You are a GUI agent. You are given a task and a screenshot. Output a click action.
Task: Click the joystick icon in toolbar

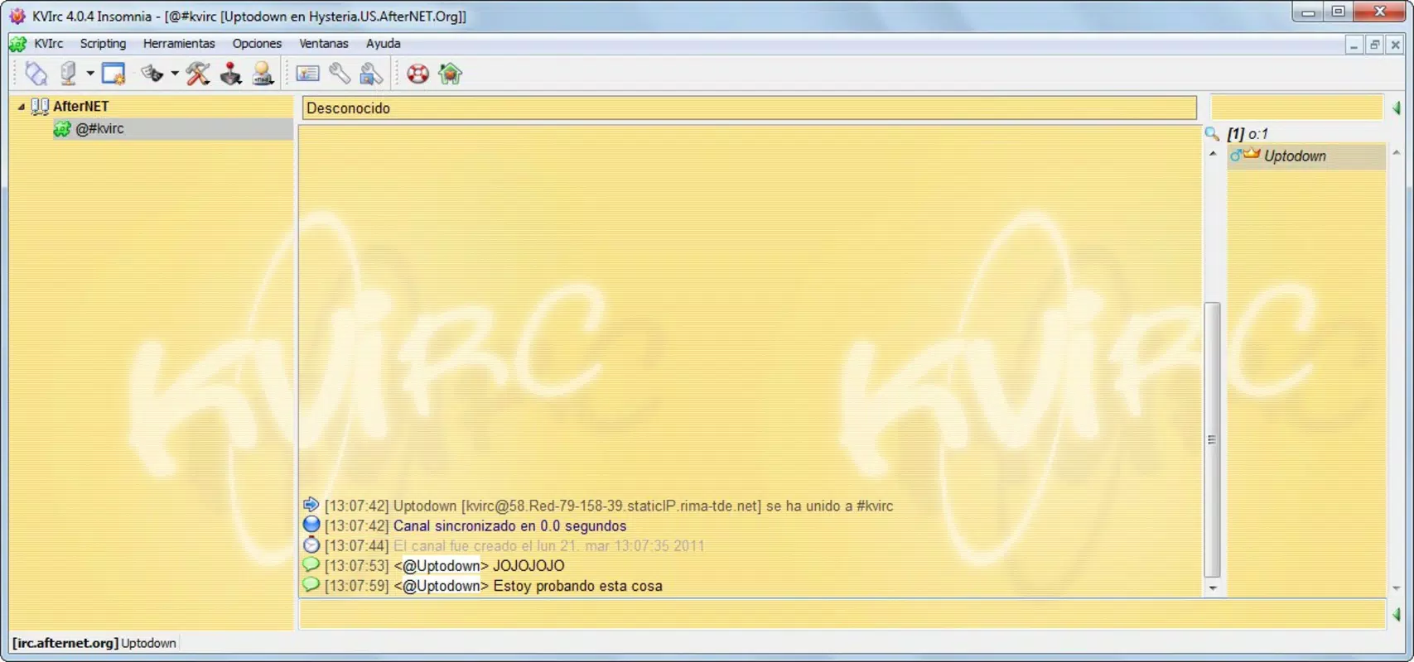click(x=230, y=74)
